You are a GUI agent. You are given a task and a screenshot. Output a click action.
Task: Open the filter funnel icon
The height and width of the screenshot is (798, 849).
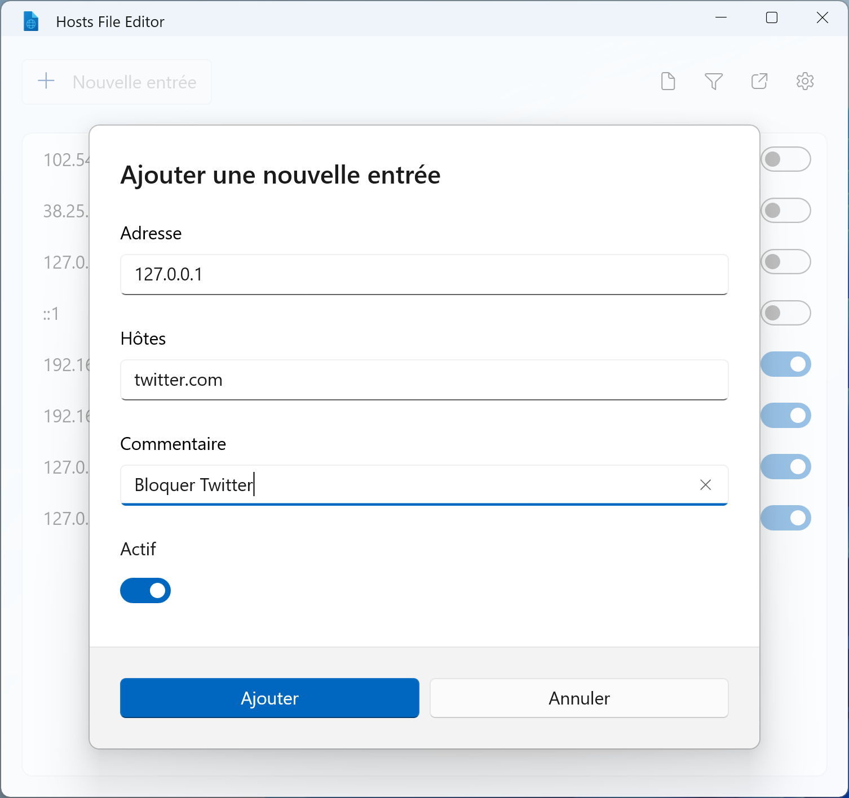click(x=714, y=81)
